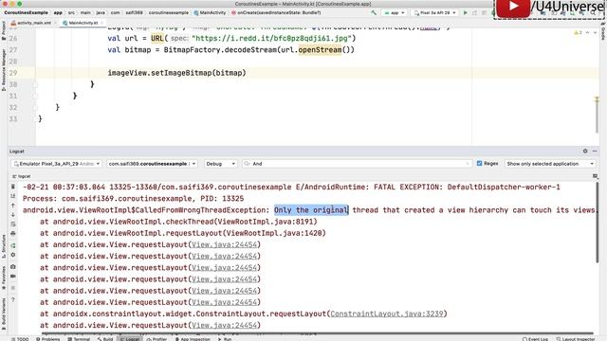Click the Process PID 13325 log line
The height and width of the screenshot is (341, 607).
[x=133, y=199]
